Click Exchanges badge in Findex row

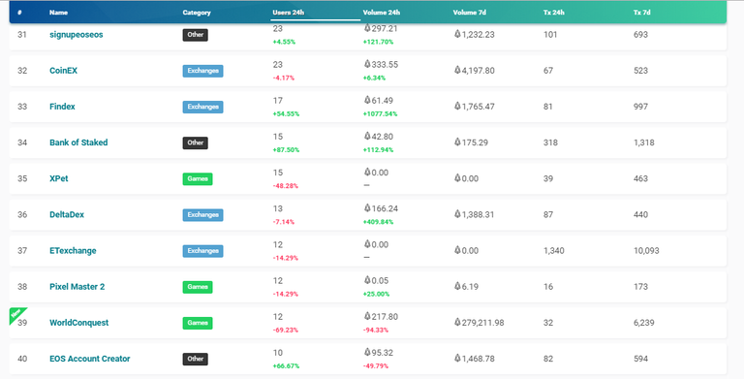pyautogui.click(x=202, y=107)
